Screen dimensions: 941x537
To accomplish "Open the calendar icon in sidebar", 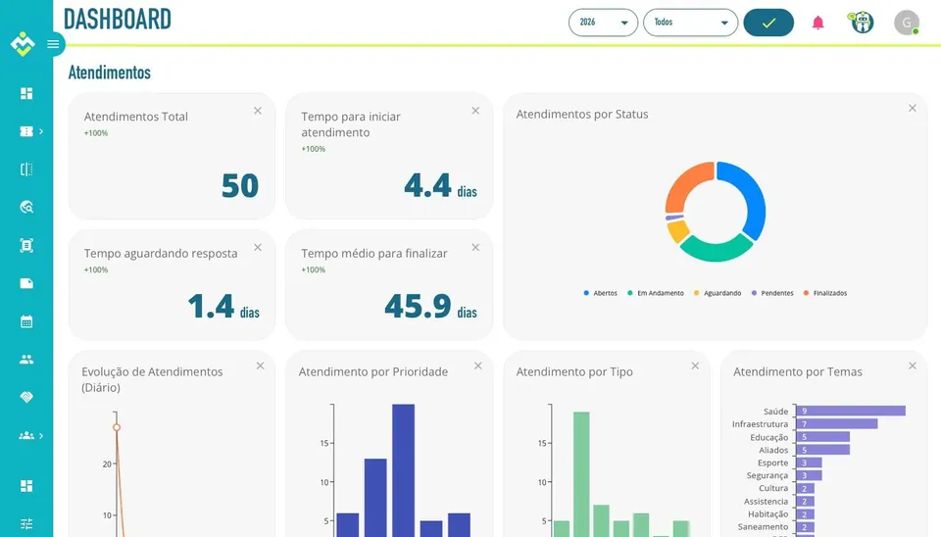I will click(x=26, y=321).
